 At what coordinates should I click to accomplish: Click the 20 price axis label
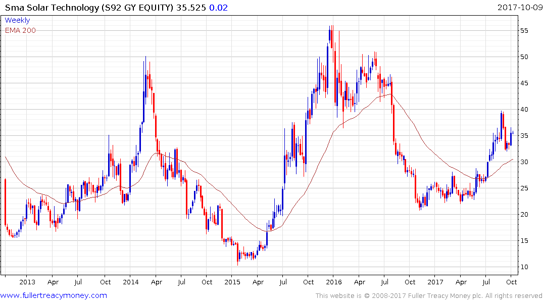pyautogui.click(x=524, y=214)
